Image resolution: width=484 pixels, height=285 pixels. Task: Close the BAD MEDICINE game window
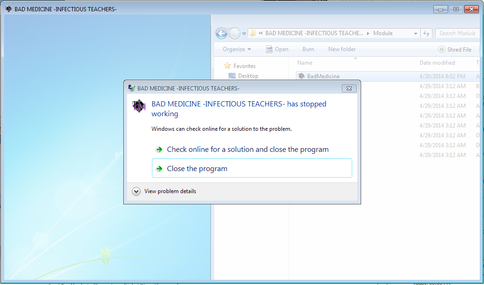(472, 9)
